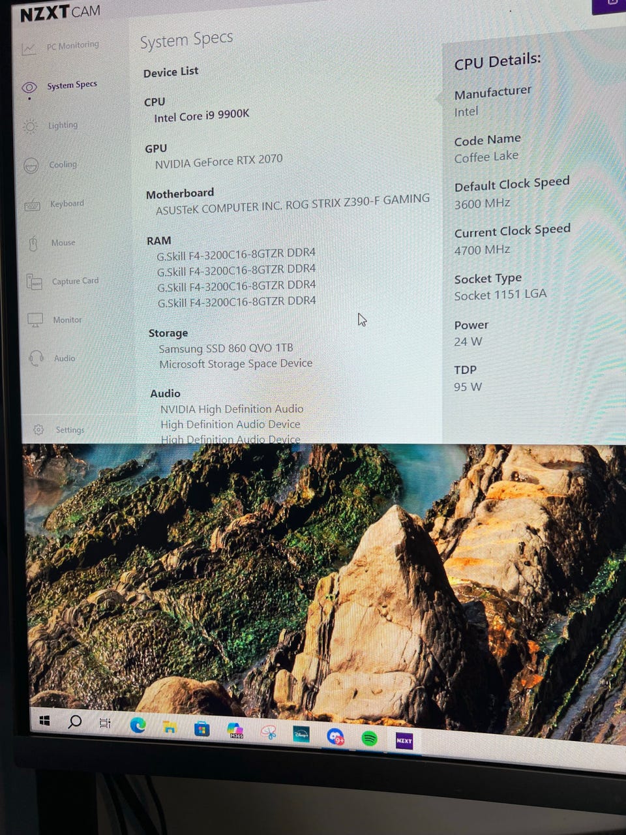Select the ROG STRIX Z390-F GAMING motherboard

click(x=293, y=204)
